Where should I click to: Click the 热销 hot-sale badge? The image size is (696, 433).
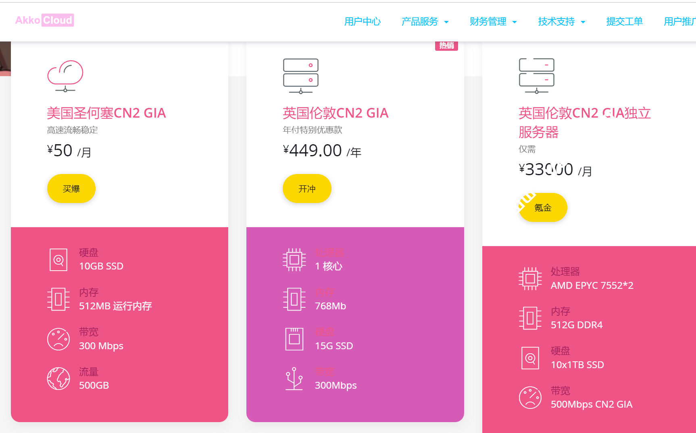446,46
